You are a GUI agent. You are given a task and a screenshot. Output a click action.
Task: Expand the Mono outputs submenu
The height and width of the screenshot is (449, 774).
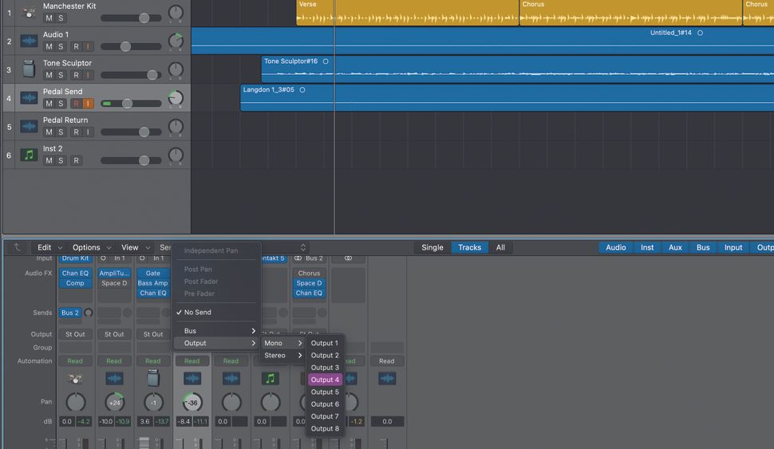(282, 343)
